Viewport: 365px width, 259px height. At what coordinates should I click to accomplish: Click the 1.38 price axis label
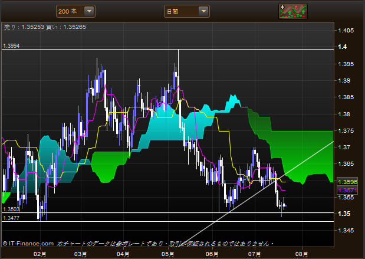[x=344, y=114]
